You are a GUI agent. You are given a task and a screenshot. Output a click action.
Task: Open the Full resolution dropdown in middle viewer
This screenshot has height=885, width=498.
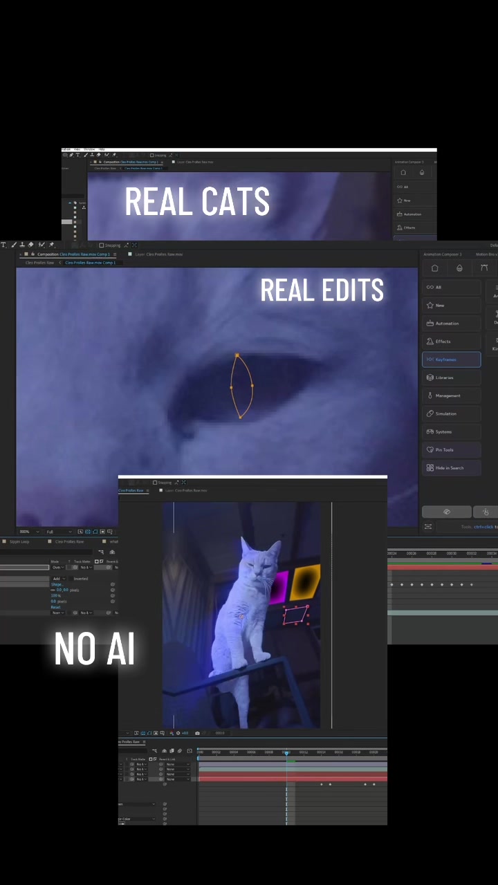(x=59, y=532)
